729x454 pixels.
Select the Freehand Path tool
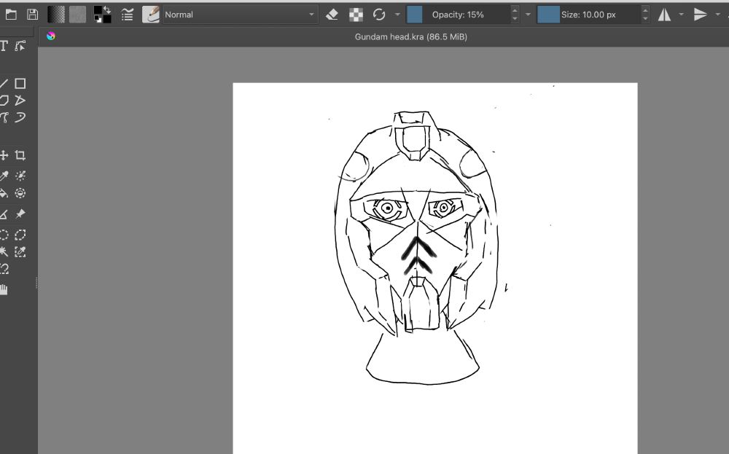coord(20,117)
